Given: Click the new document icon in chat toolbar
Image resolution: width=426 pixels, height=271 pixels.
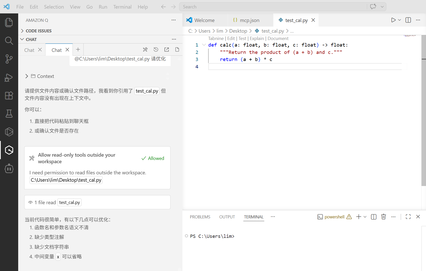Looking at the screenshot, I should pyautogui.click(x=177, y=50).
